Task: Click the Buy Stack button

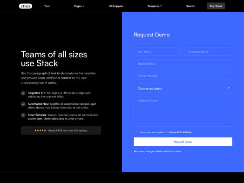Action: 216,6
